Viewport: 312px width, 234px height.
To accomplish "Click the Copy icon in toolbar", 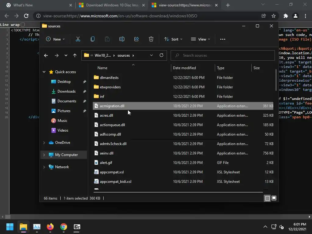I will [x=93, y=39].
